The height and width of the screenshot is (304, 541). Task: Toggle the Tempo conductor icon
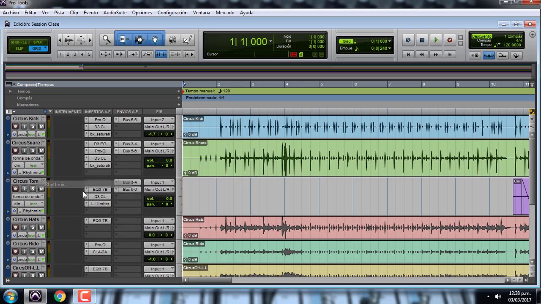(x=516, y=55)
